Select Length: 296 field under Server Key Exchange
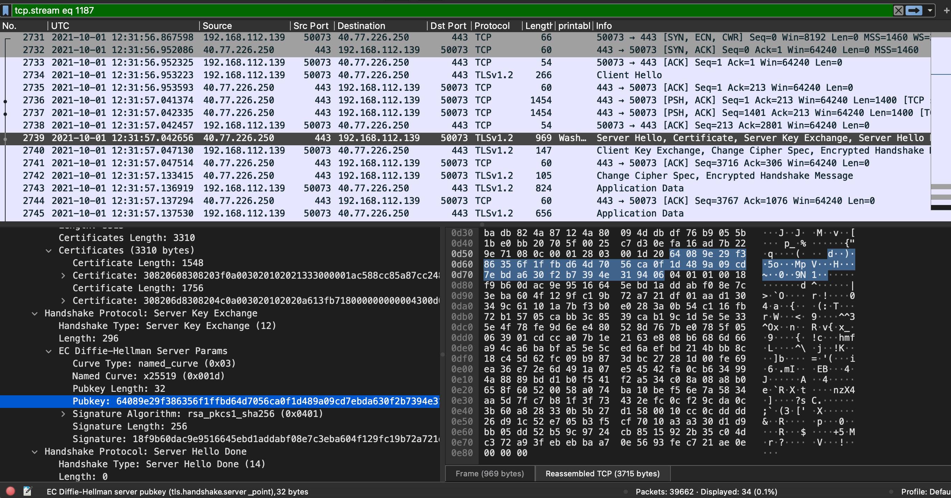951x498 pixels. point(89,339)
